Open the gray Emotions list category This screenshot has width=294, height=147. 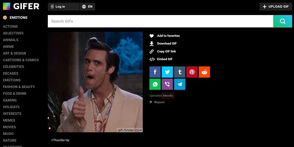(12, 80)
